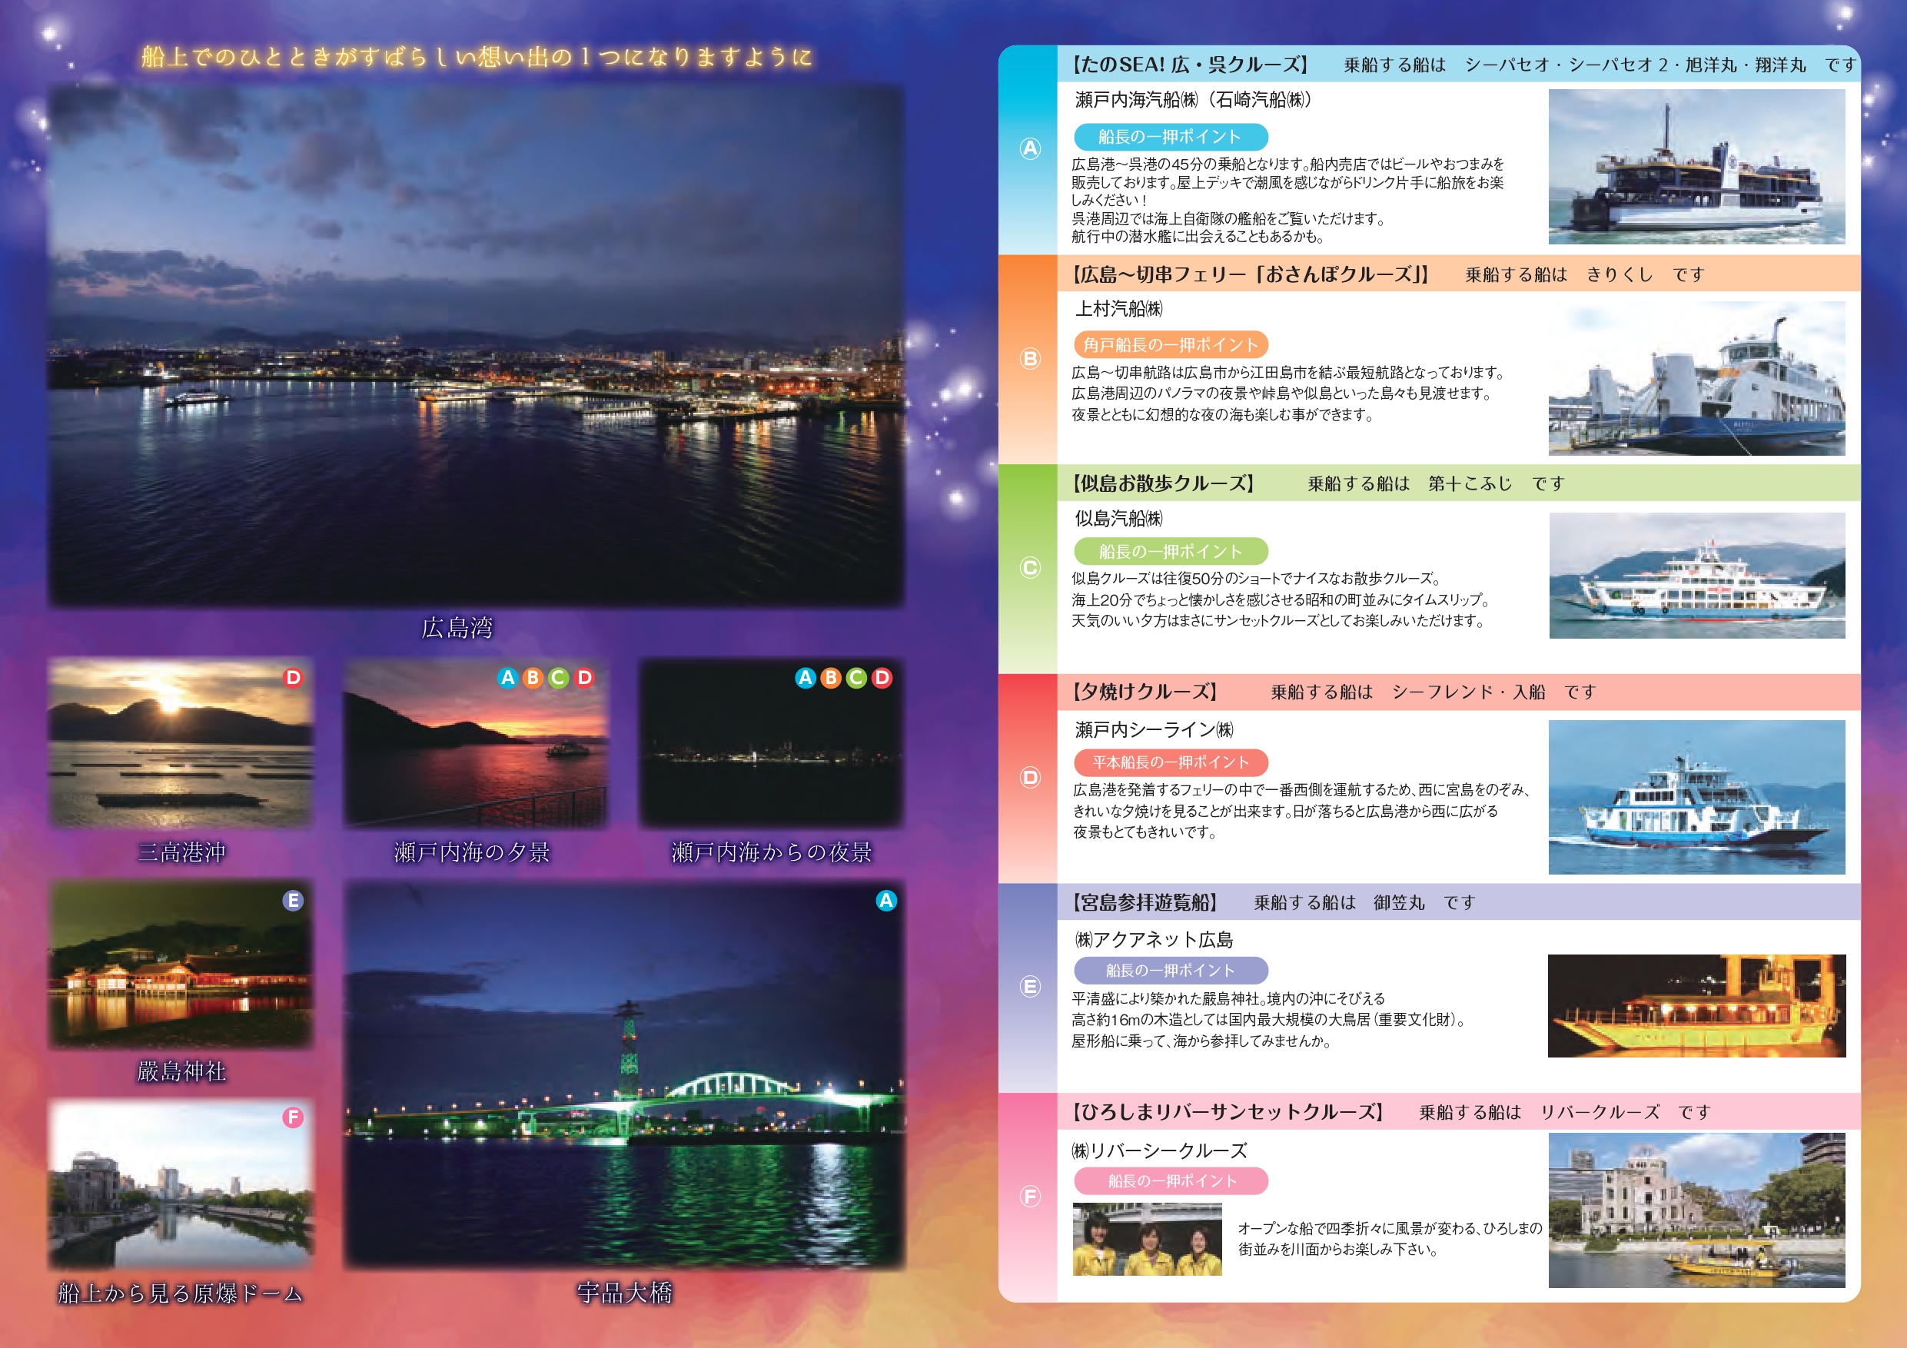The width and height of the screenshot is (1907, 1348).
Task: Click the F badge on the 原爆ドーム photo
Action: click(x=293, y=1118)
